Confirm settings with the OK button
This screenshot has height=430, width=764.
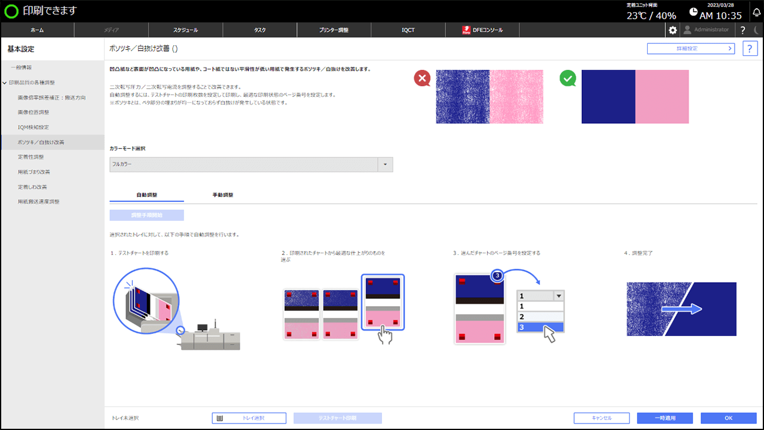pos(728,418)
